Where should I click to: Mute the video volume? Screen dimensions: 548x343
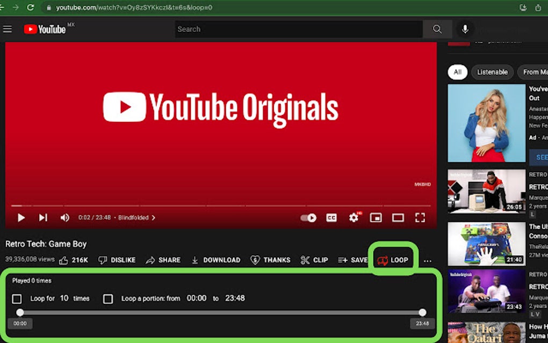click(x=64, y=218)
